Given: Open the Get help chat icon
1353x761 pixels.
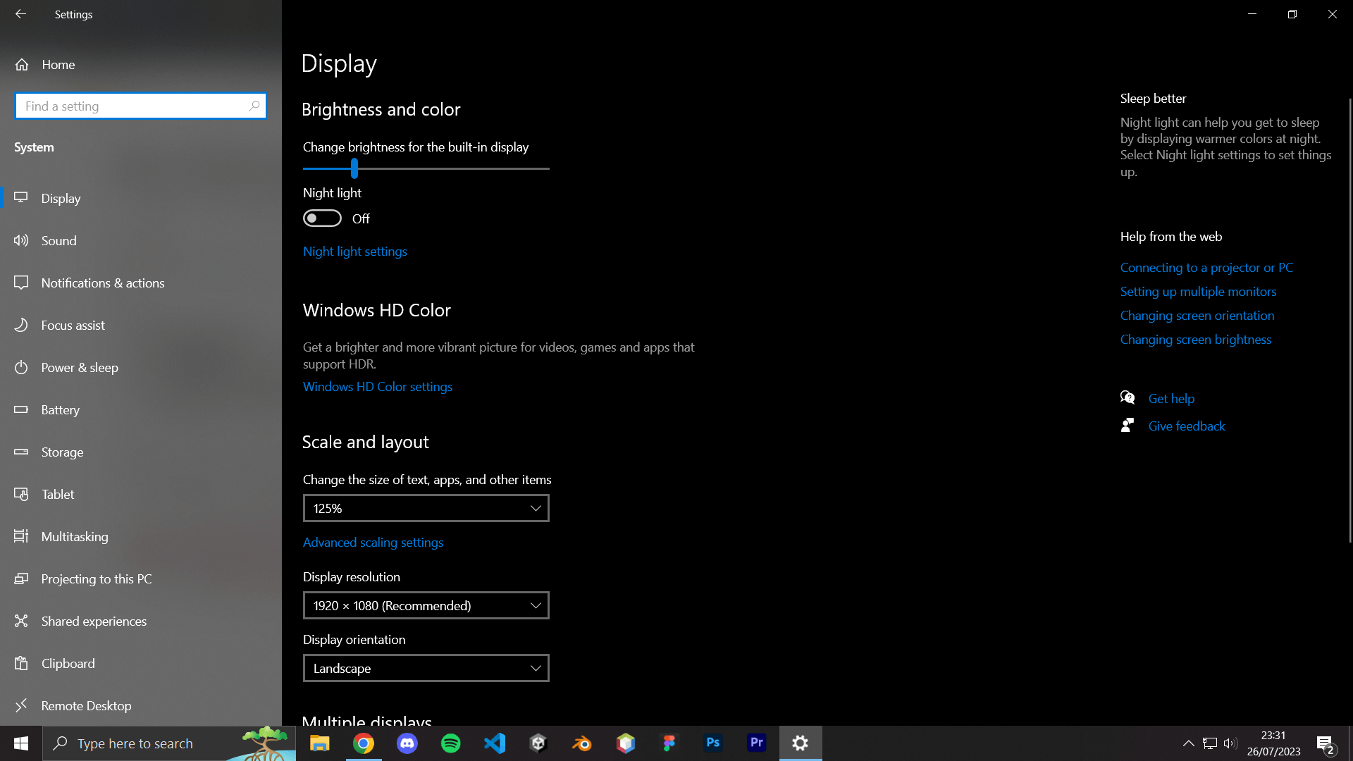Looking at the screenshot, I should tap(1127, 398).
